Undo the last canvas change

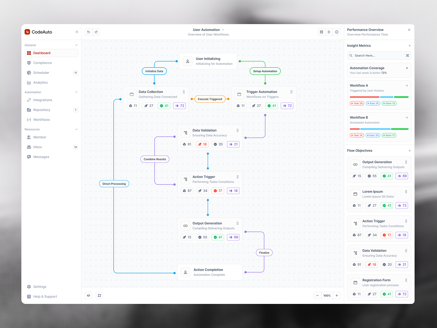point(88,32)
